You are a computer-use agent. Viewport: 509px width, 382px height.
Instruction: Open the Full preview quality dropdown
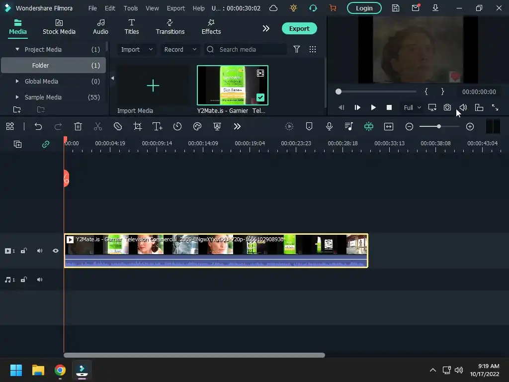click(412, 107)
